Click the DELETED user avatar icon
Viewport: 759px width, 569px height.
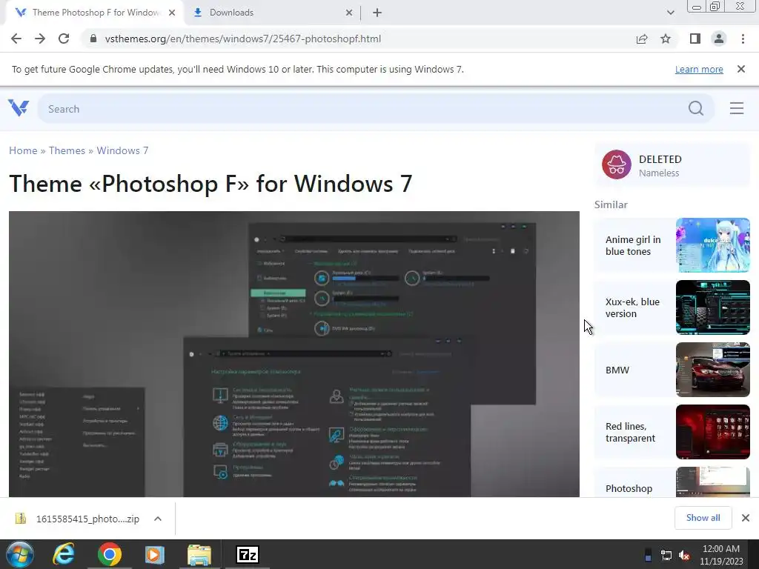click(616, 164)
